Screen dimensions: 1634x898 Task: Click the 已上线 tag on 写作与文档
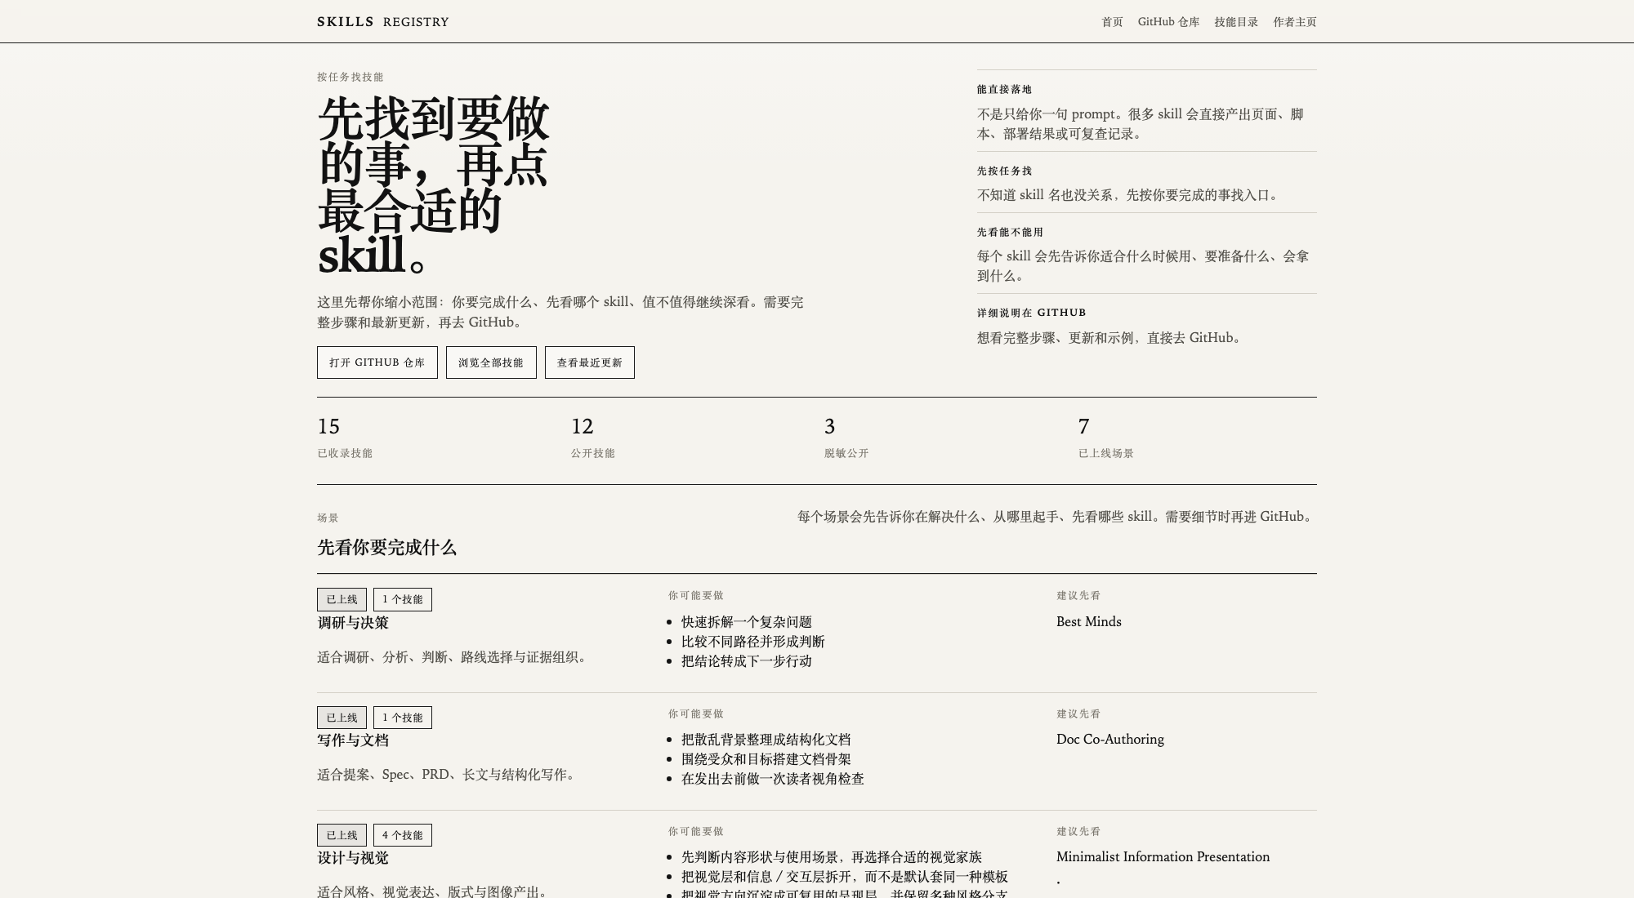coord(342,718)
